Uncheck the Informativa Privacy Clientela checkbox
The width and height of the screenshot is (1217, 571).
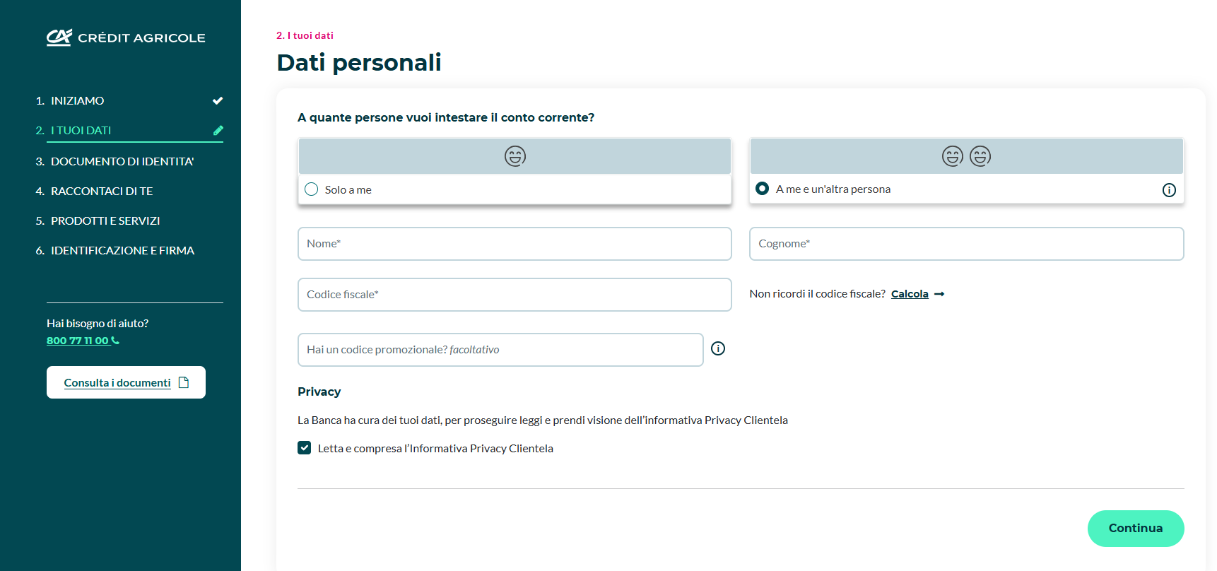click(x=305, y=448)
